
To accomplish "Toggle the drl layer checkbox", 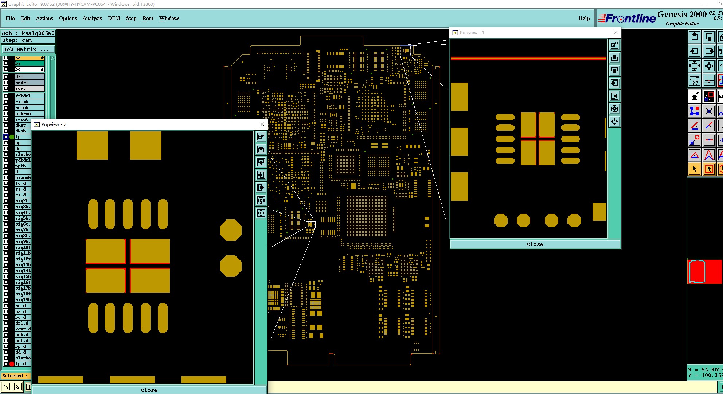I will (6, 77).
